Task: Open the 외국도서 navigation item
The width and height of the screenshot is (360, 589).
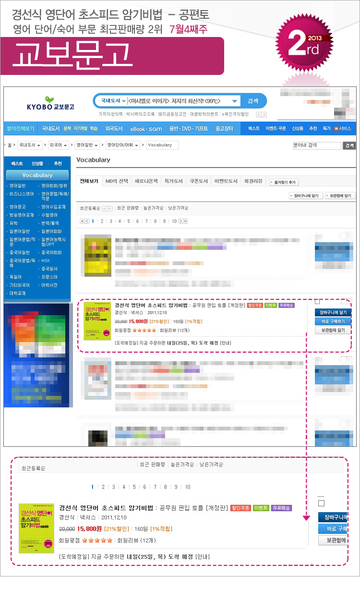Action: click(x=113, y=128)
